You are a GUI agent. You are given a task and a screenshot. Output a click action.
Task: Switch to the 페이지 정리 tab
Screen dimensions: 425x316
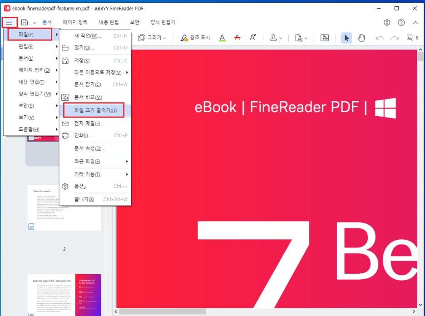pyautogui.click(x=75, y=22)
